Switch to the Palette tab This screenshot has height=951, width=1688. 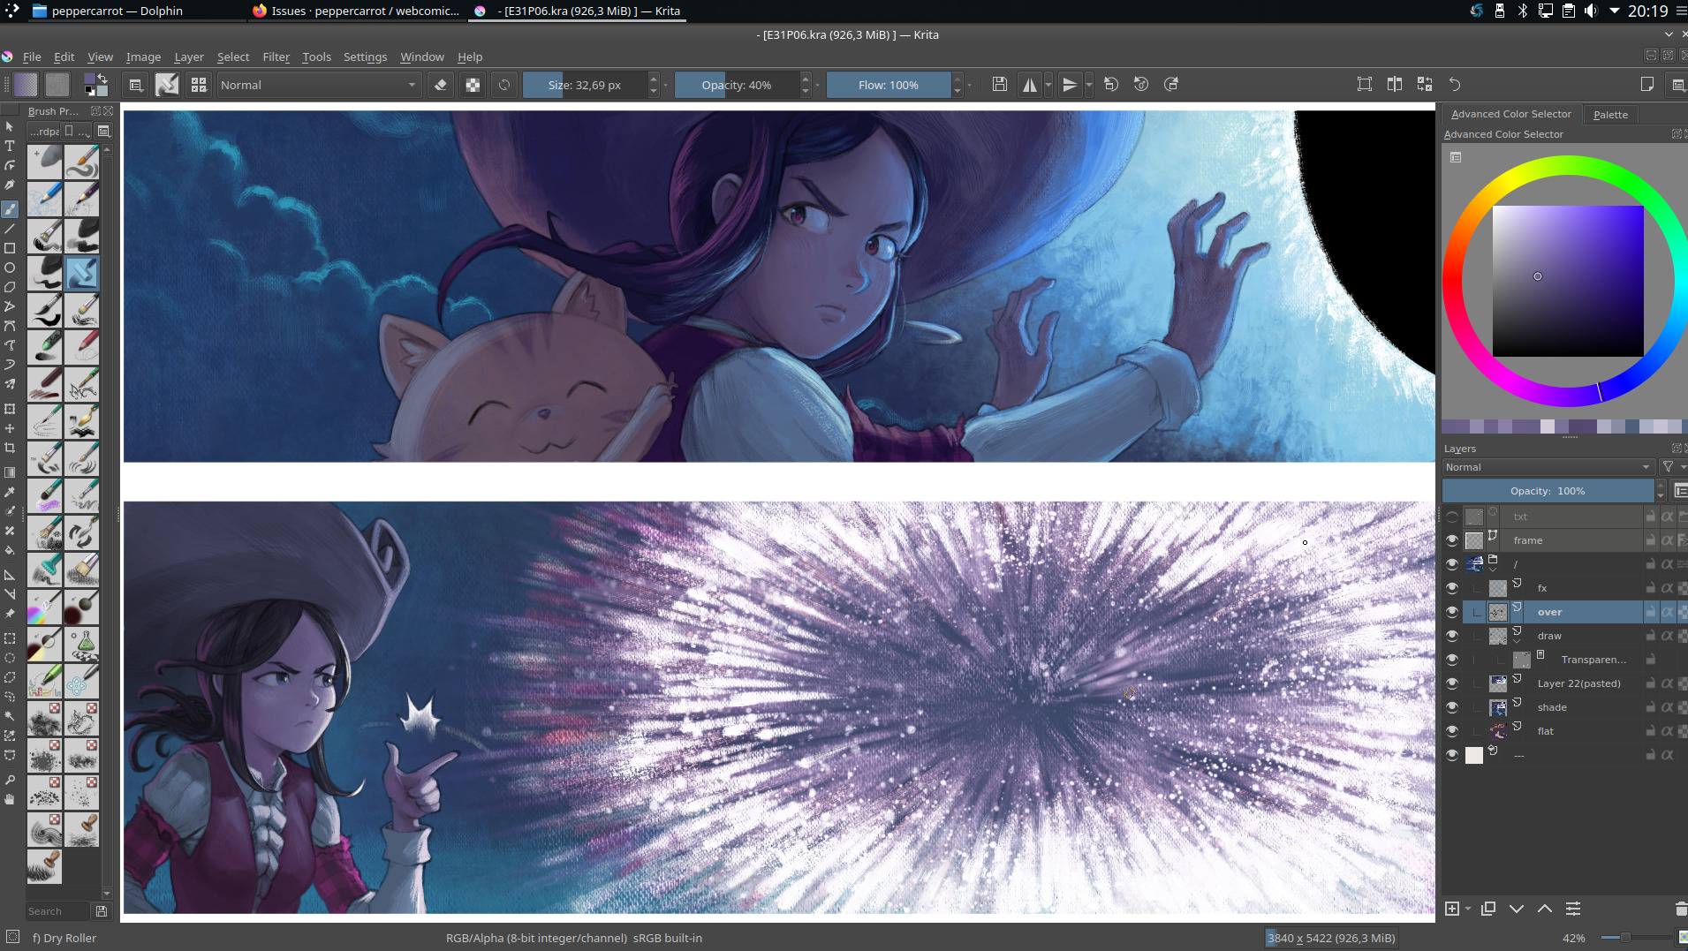point(1609,115)
